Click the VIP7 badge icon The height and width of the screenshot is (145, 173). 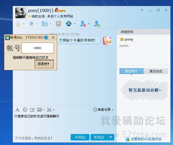[x=60, y=10]
